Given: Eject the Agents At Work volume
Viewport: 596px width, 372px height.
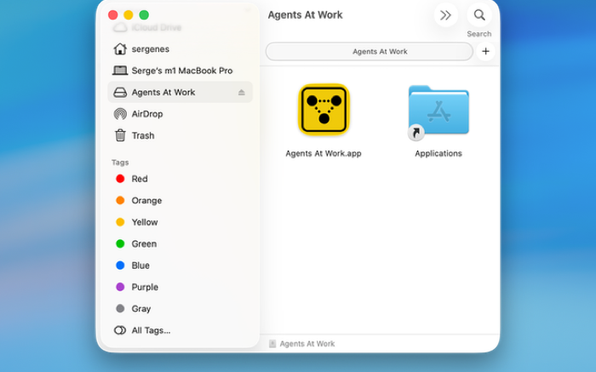Looking at the screenshot, I should 241,92.
